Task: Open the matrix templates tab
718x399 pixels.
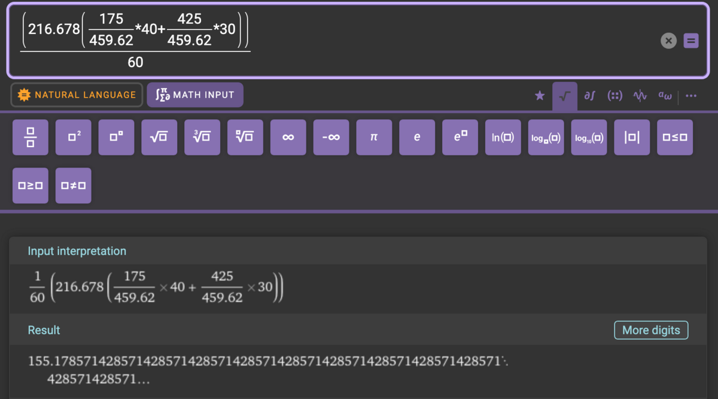Action: click(614, 96)
